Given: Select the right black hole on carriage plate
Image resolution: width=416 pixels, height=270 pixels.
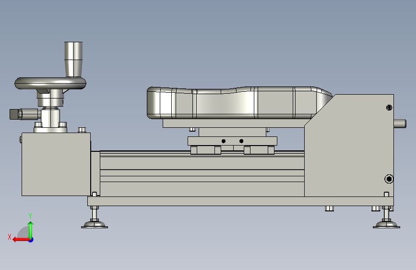Looking at the screenshot, I should [241, 141].
